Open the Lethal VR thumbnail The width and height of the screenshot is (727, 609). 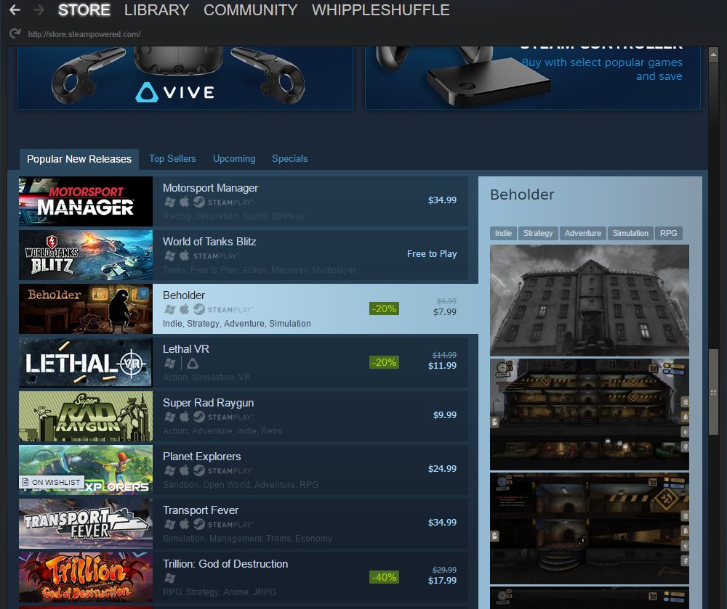click(x=86, y=362)
